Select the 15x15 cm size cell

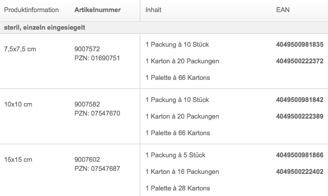tap(18, 160)
